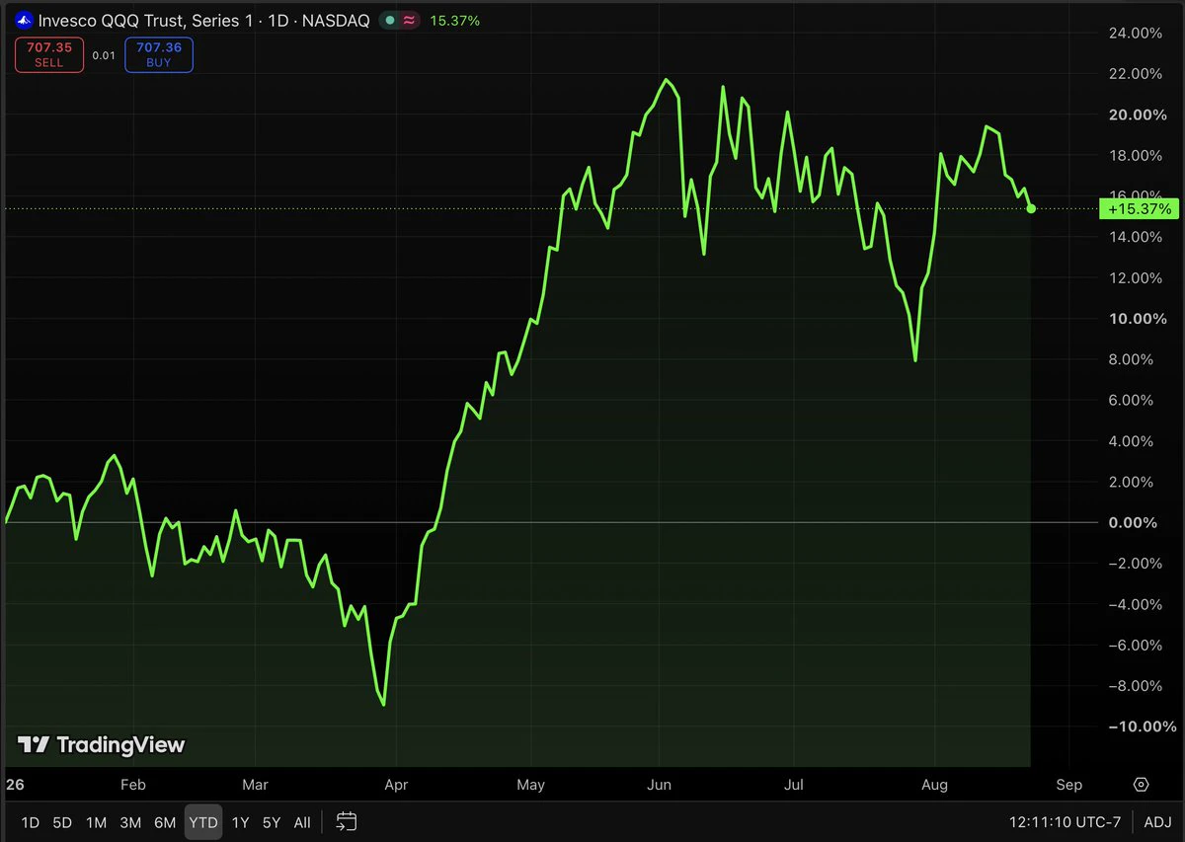This screenshot has width=1185, height=842.
Task: Select the 6M time range
Action: click(165, 822)
